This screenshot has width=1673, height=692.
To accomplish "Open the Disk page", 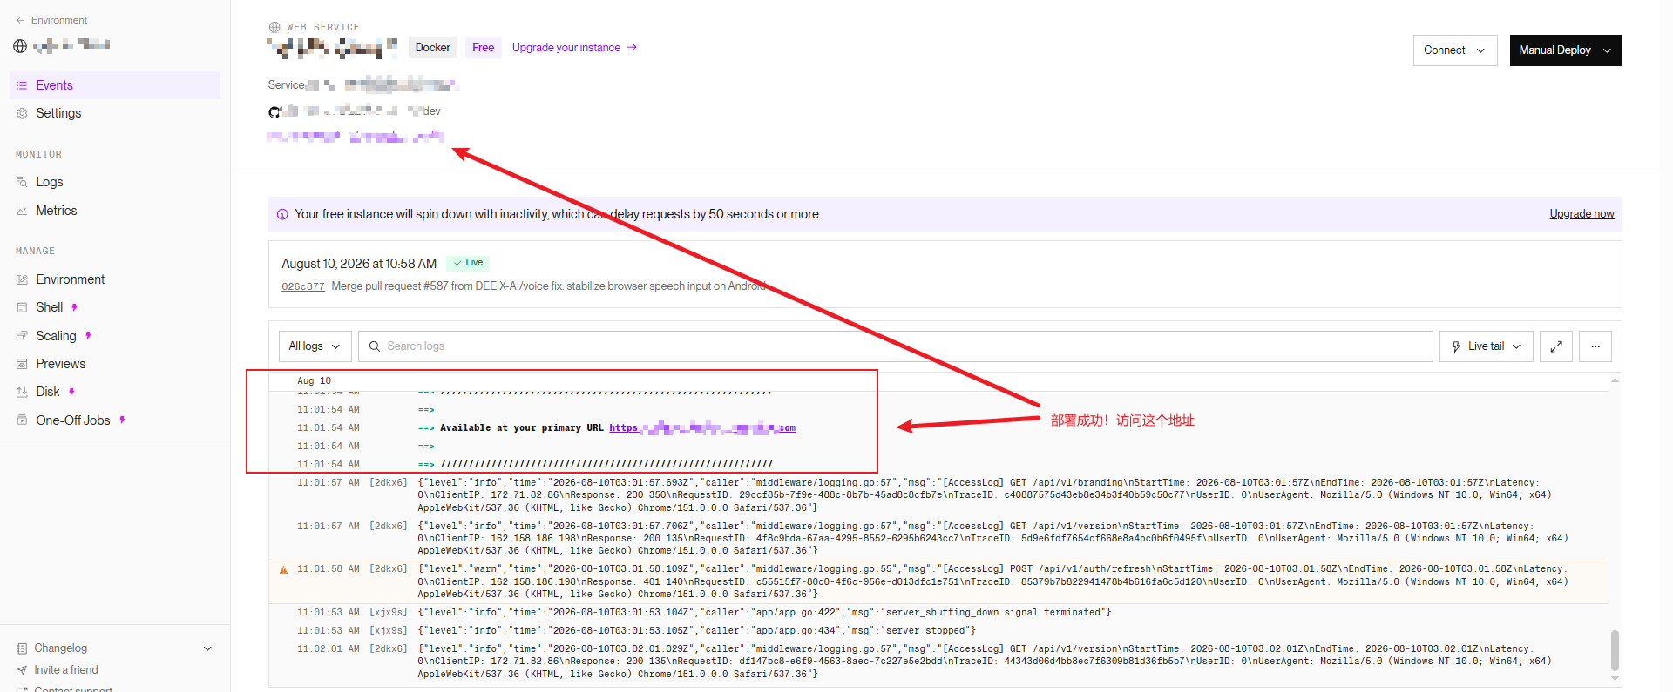I will click(x=48, y=392).
